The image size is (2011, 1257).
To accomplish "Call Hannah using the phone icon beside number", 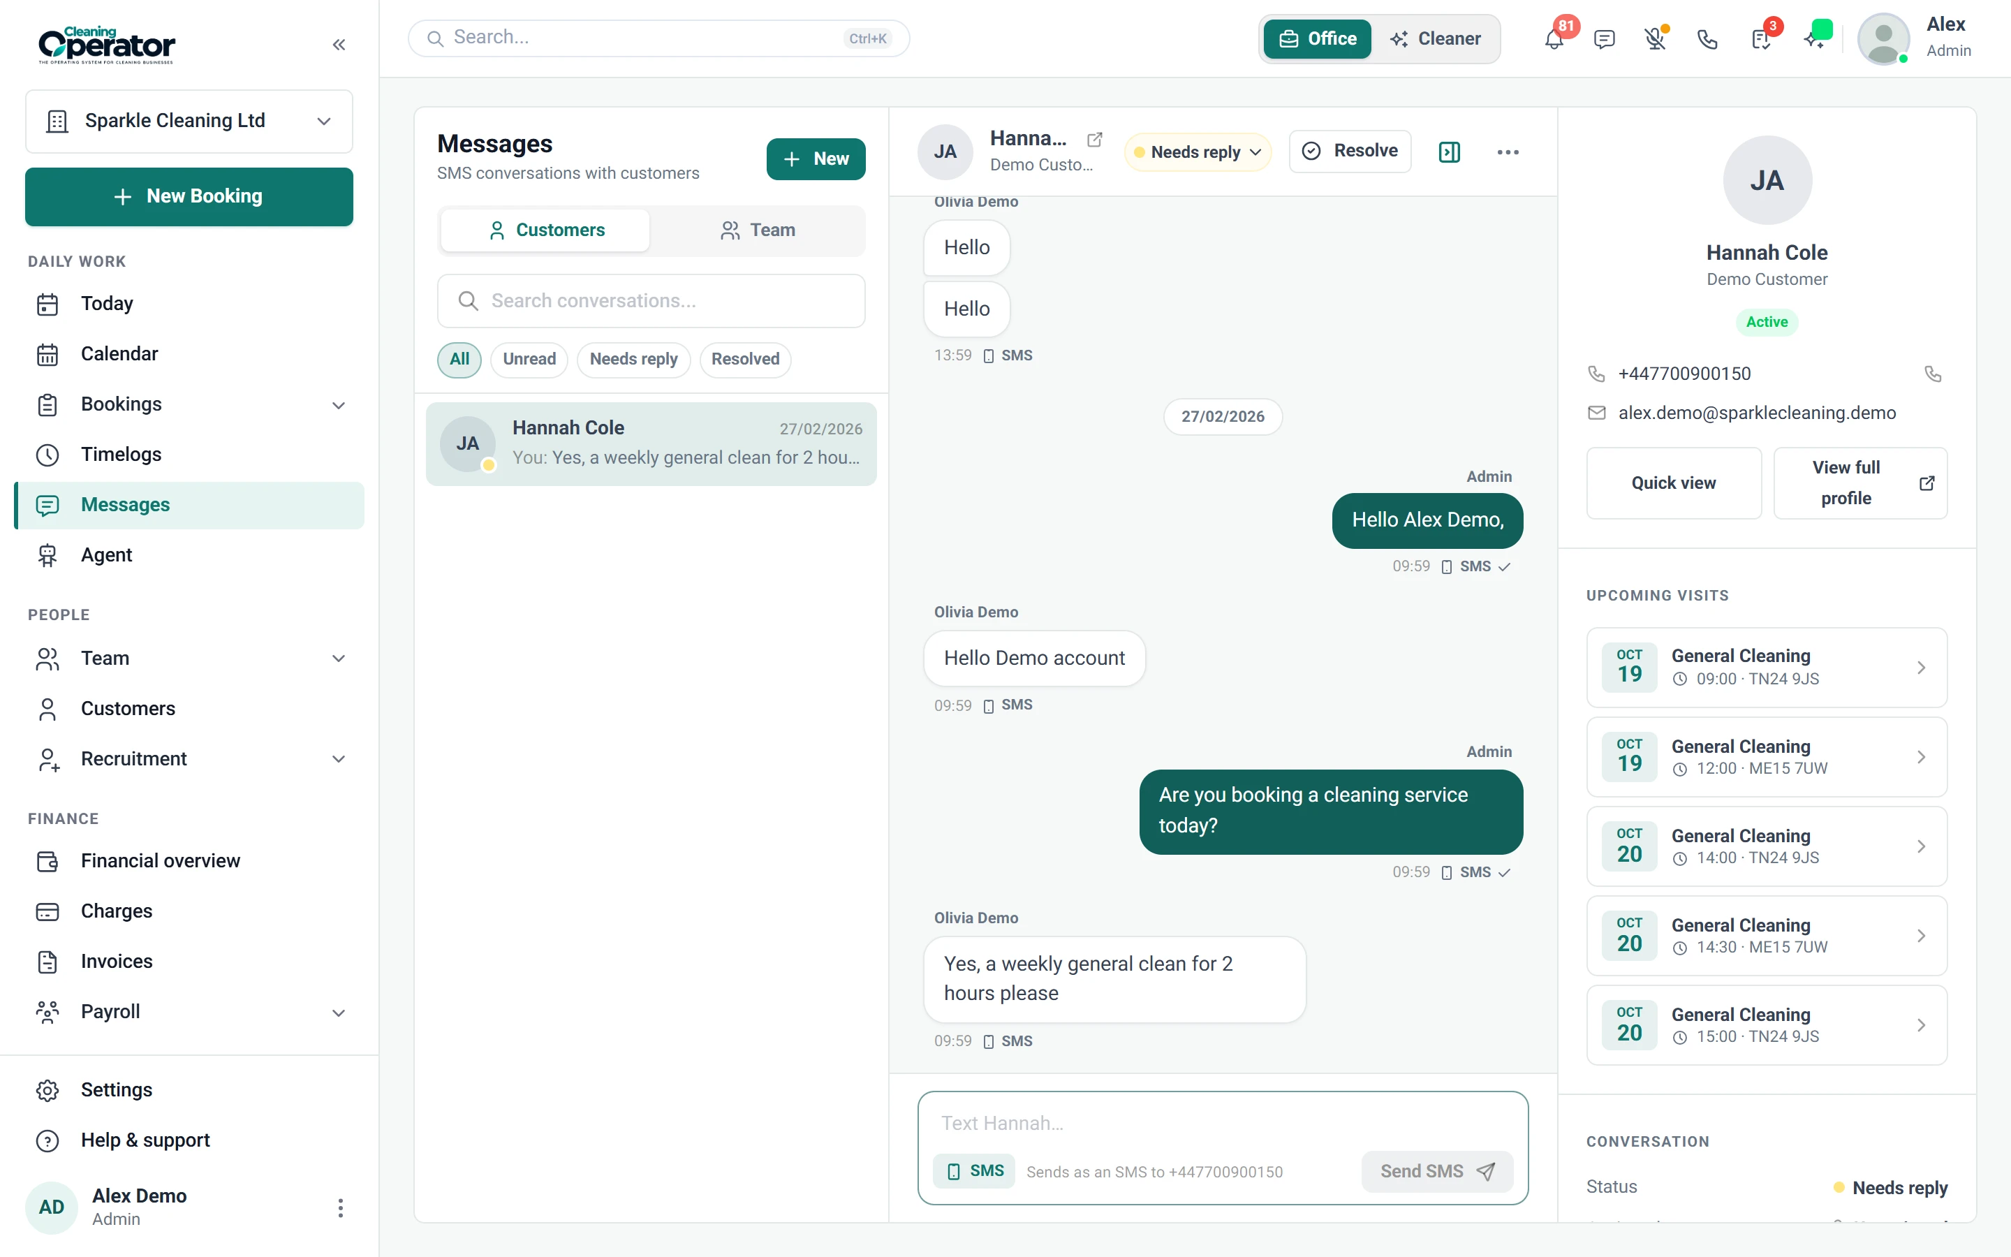I will click(1933, 374).
